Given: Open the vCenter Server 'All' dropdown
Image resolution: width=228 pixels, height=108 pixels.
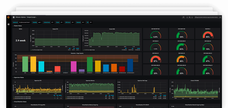Looking at the screenshot, I should click(53, 22).
